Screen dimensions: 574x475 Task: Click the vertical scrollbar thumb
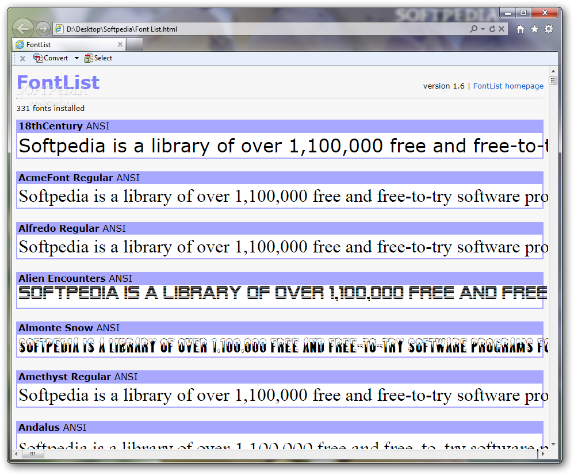pos(553,81)
